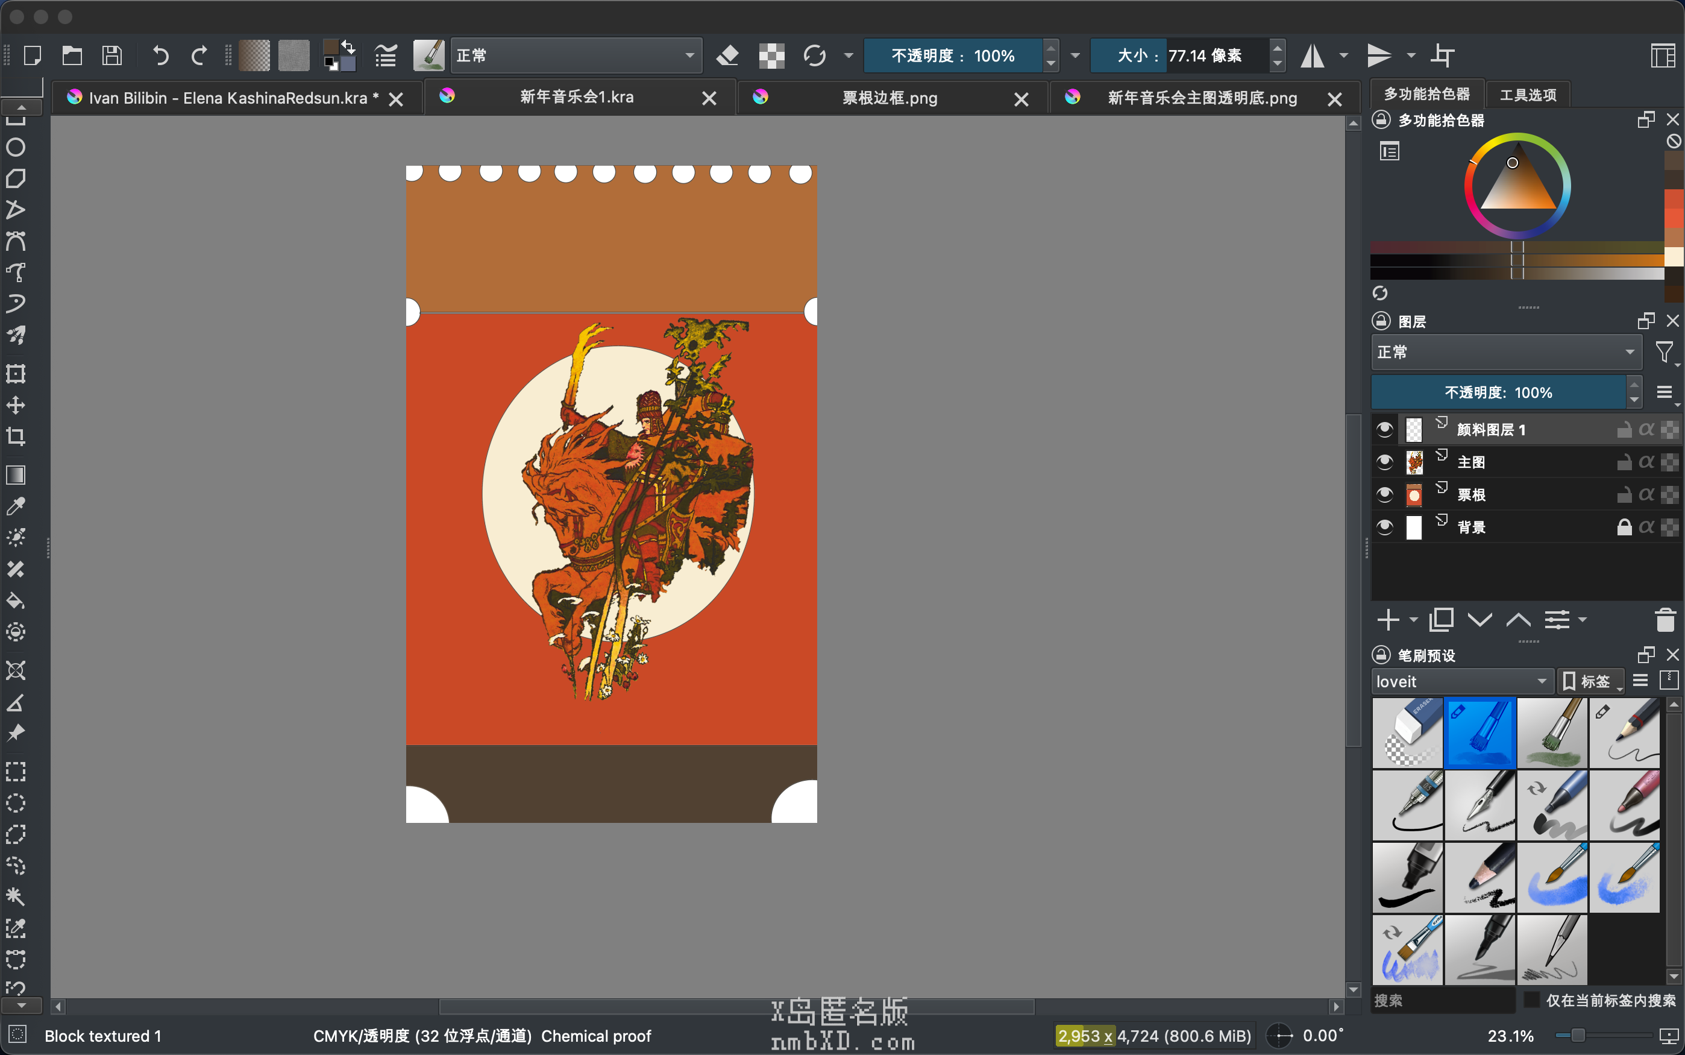Select the Crop tool

pos(15,437)
